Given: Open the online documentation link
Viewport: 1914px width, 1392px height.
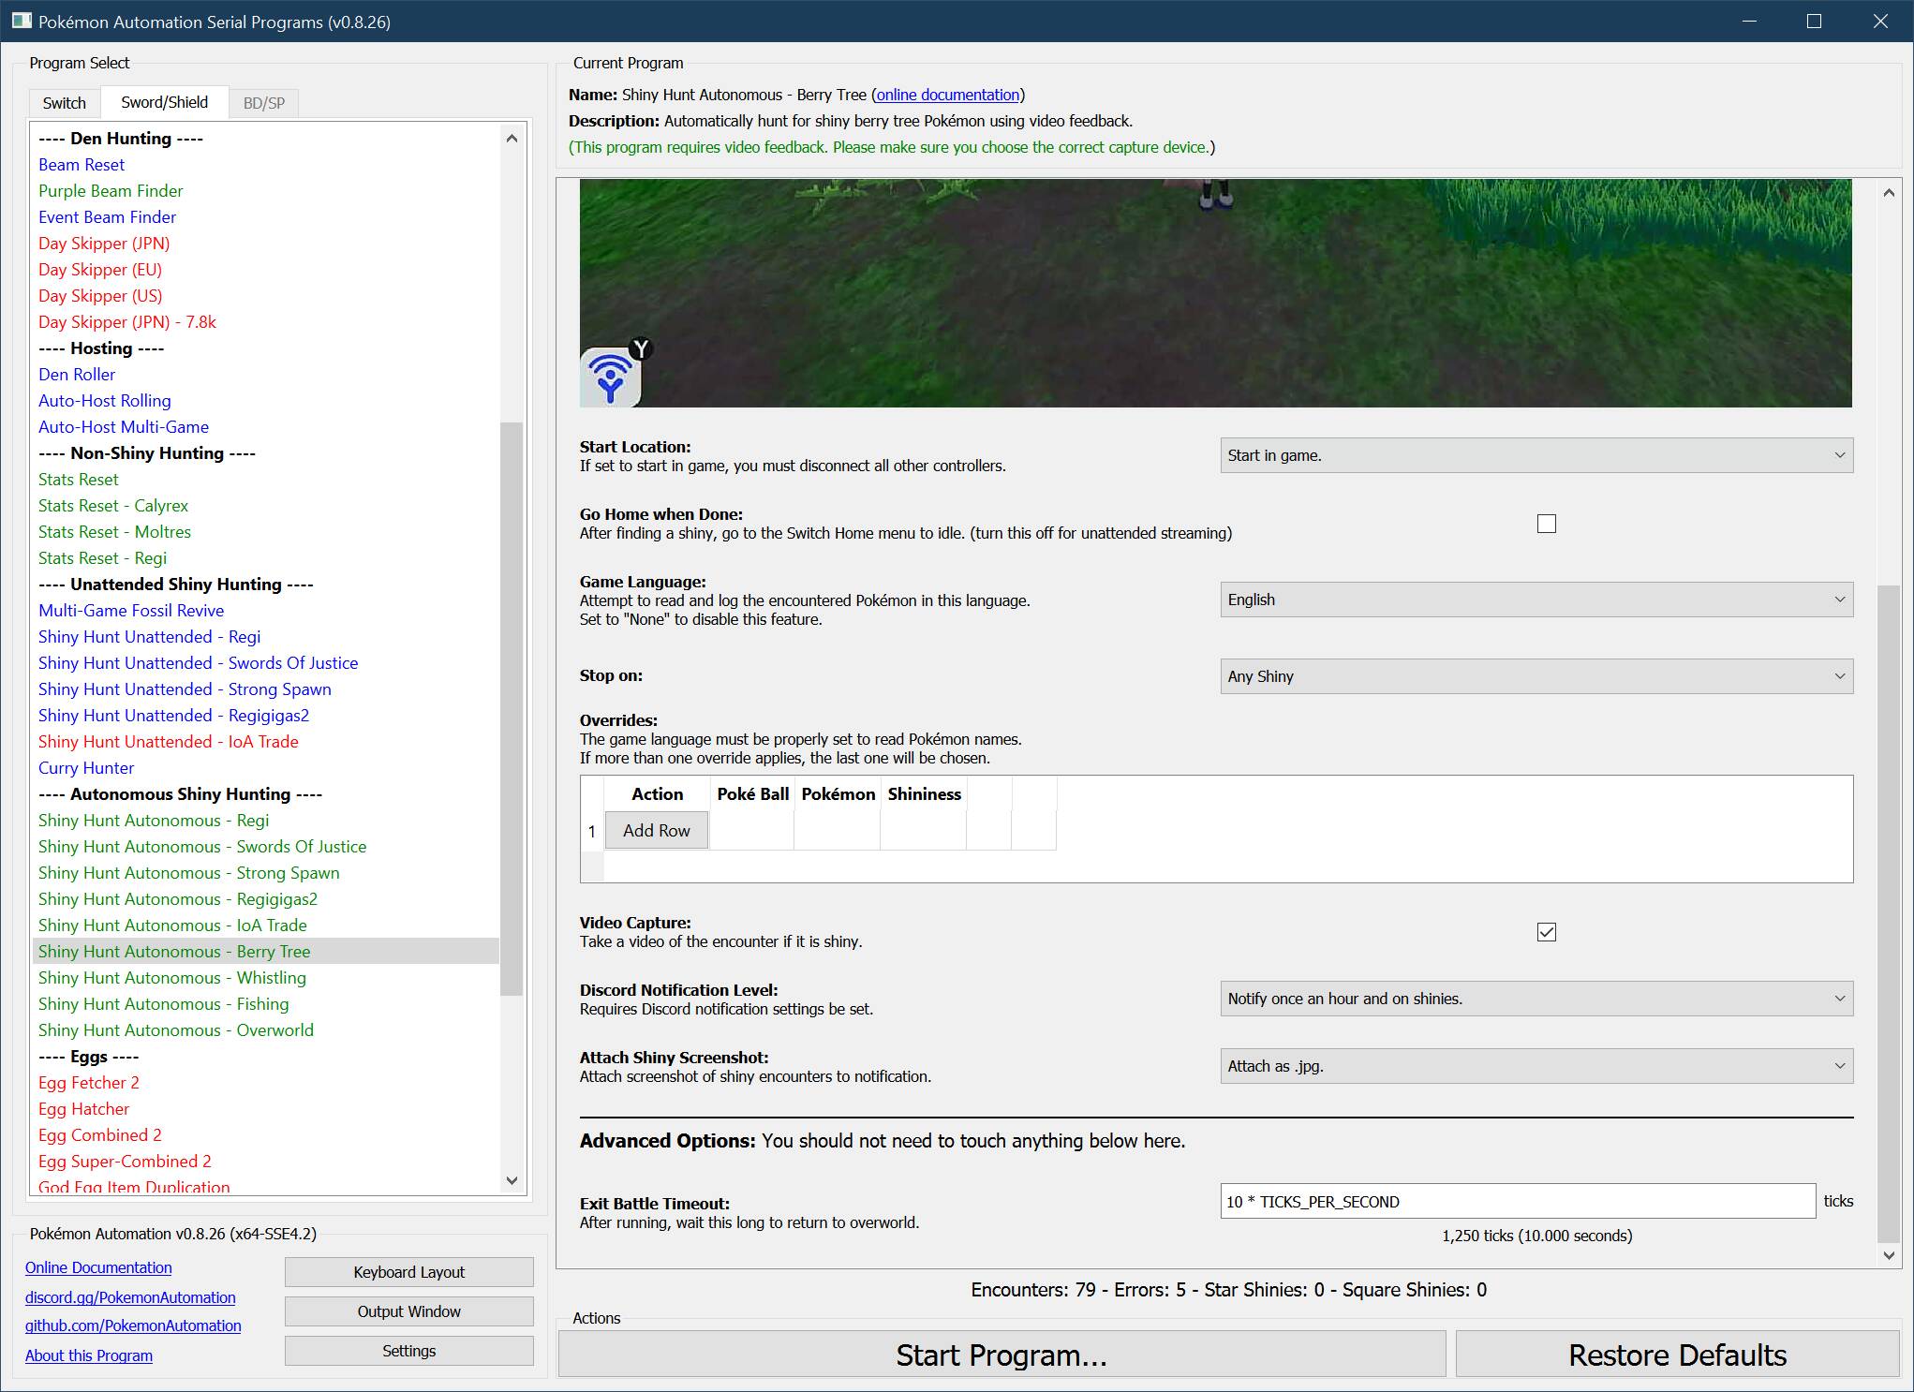Looking at the screenshot, I should point(947,95).
